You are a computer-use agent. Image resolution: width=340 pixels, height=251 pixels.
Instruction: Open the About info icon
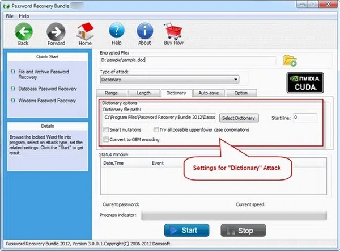tap(145, 31)
